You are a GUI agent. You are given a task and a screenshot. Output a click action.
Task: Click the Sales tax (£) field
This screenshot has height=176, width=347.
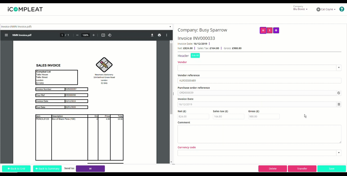click(229, 116)
